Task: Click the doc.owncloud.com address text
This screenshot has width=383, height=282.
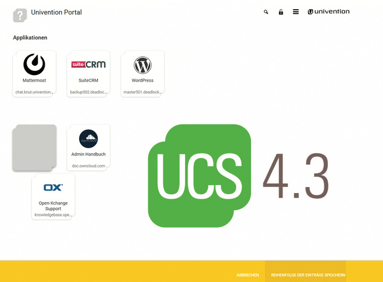Action: point(88,166)
